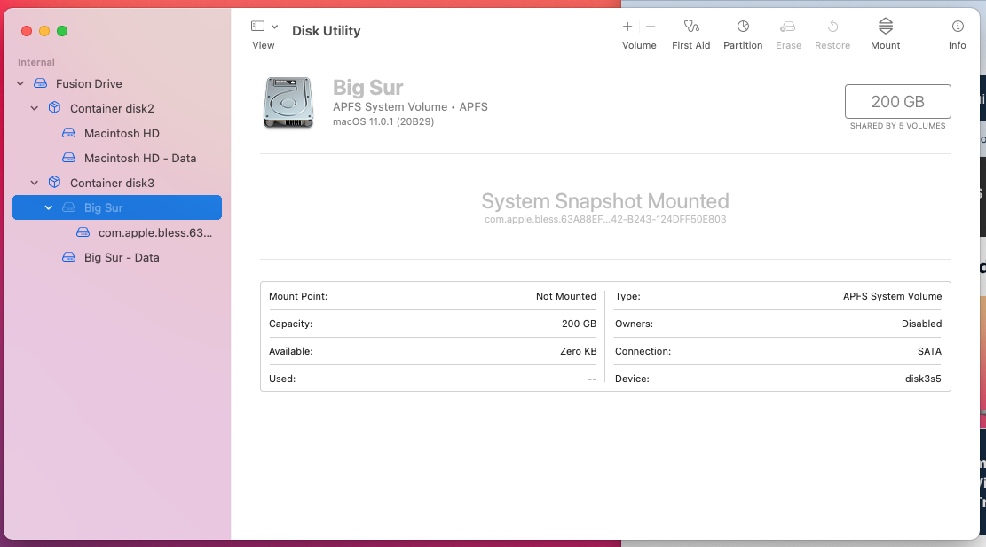Click the Big Sur - Data drive icon
This screenshot has width=986, height=547.
pos(69,257)
